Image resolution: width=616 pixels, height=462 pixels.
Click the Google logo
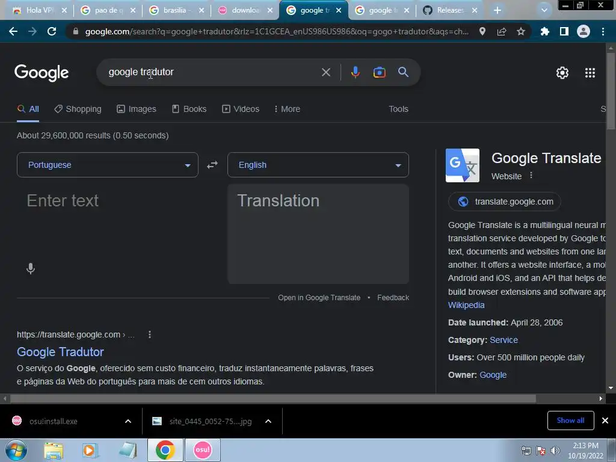click(x=42, y=73)
